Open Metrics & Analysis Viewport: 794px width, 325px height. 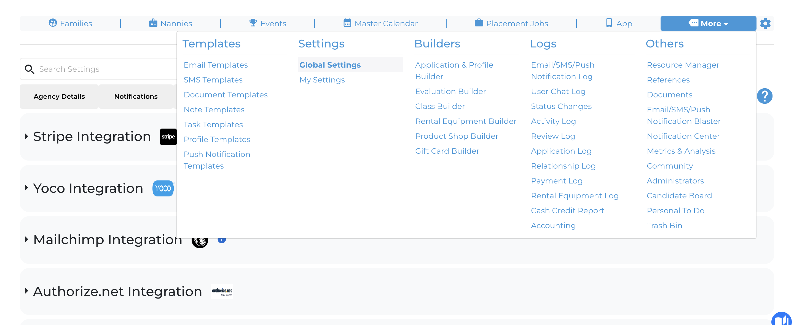(x=681, y=151)
